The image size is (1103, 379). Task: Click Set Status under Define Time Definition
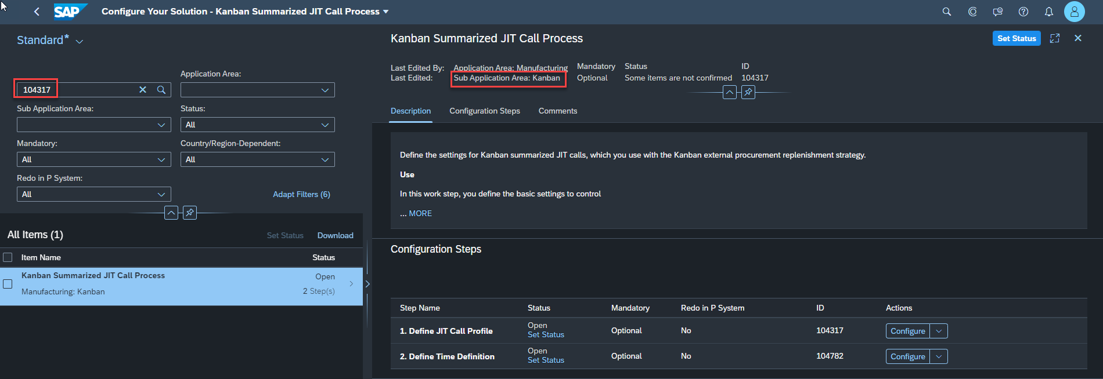pyautogui.click(x=546, y=360)
